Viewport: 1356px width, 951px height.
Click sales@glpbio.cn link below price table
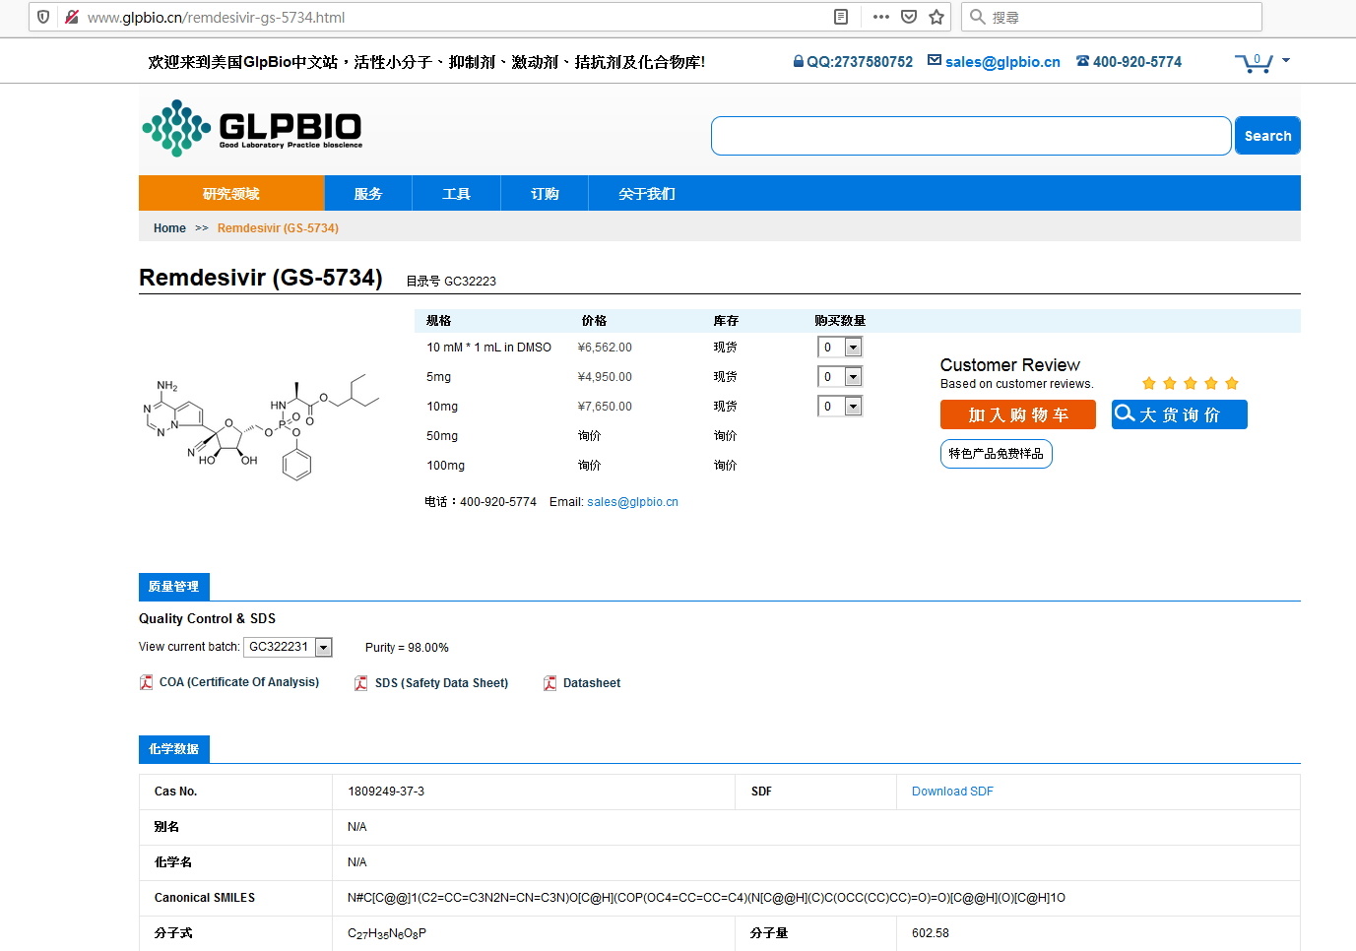pyautogui.click(x=632, y=502)
